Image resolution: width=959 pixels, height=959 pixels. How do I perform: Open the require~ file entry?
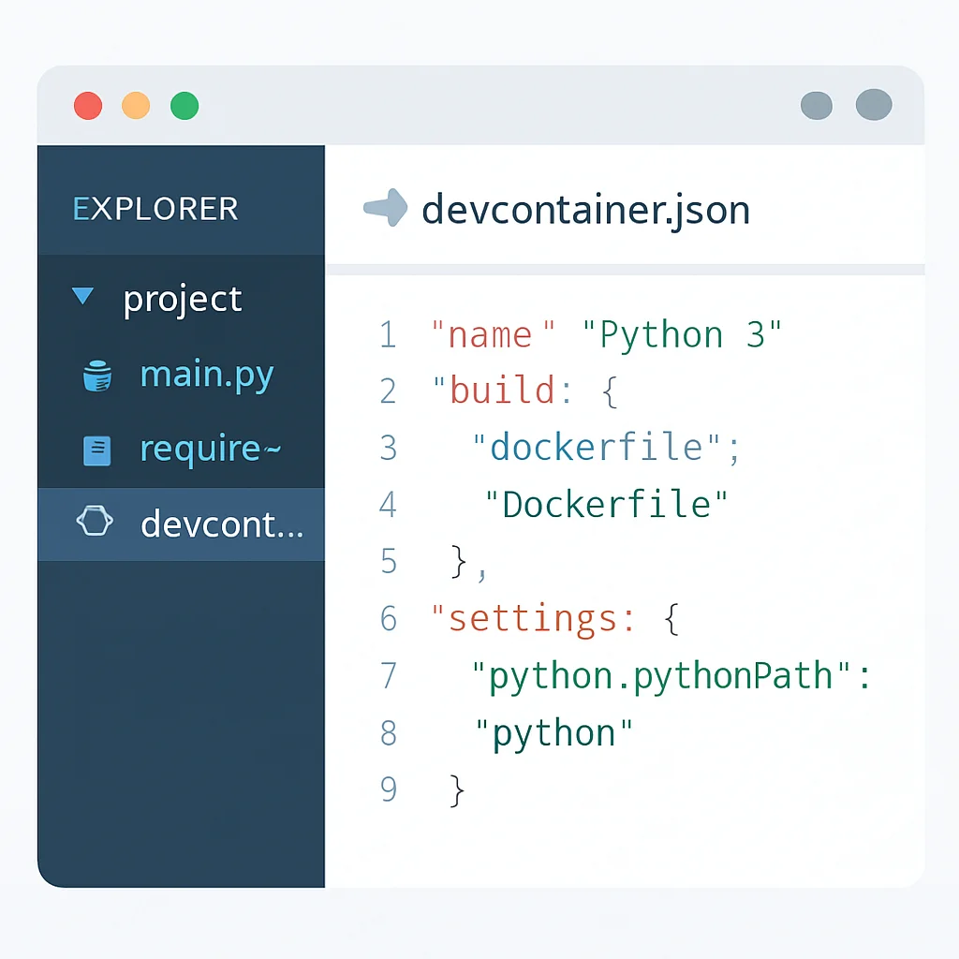point(211,449)
